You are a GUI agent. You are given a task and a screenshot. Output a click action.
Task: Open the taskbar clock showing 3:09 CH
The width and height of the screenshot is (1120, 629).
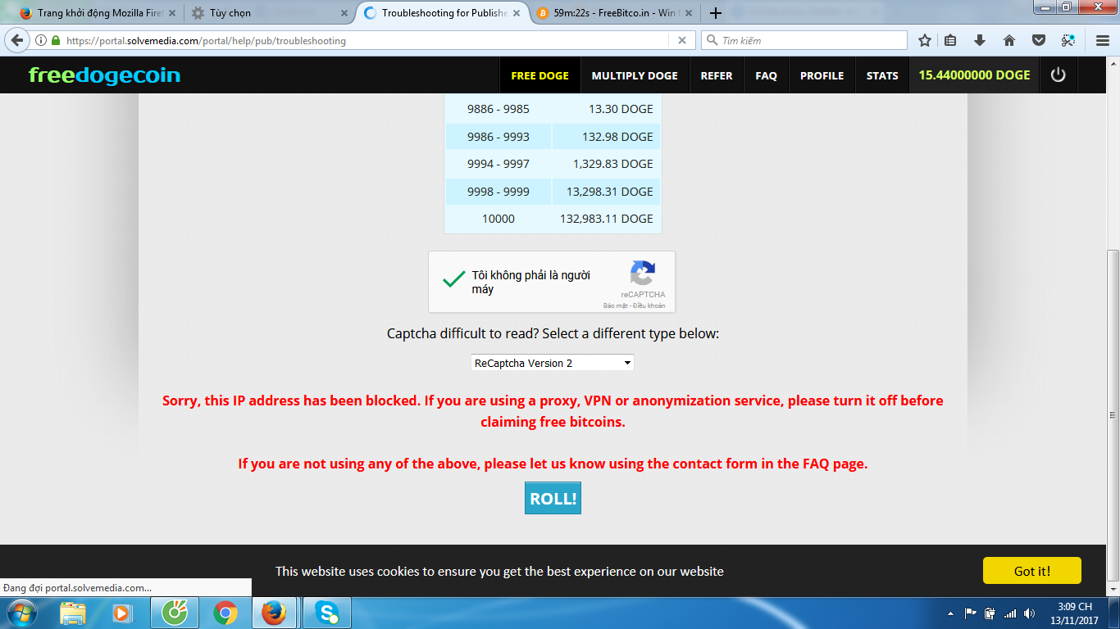pyautogui.click(x=1074, y=613)
